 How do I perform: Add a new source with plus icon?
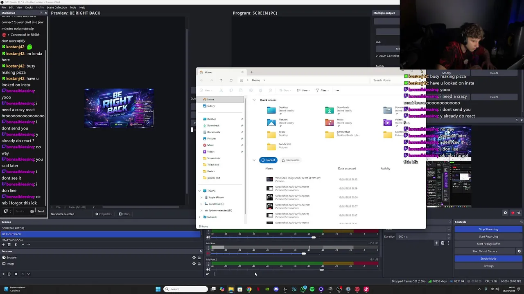point(3,274)
